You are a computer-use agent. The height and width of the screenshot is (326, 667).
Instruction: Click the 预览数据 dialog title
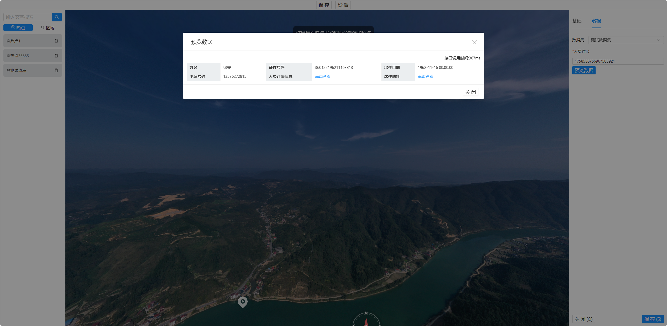point(202,42)
